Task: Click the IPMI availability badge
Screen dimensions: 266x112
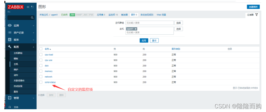Action: (91, 15)
